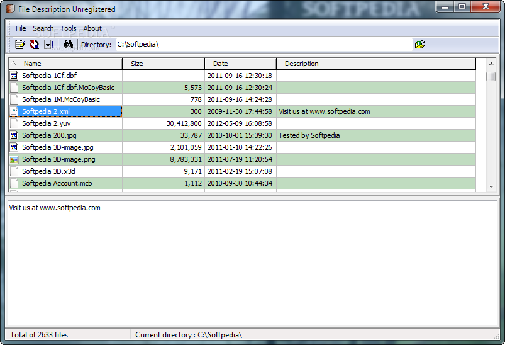Click the blank icon of Softpedia Account.mcb

pyautogui.click(x=14, y=183)
